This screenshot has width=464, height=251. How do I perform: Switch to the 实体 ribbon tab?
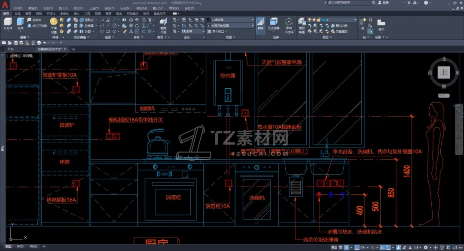pos(18,14)
